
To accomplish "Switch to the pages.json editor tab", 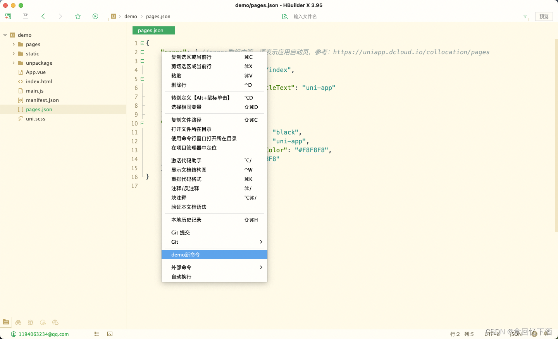I will 153,30.
